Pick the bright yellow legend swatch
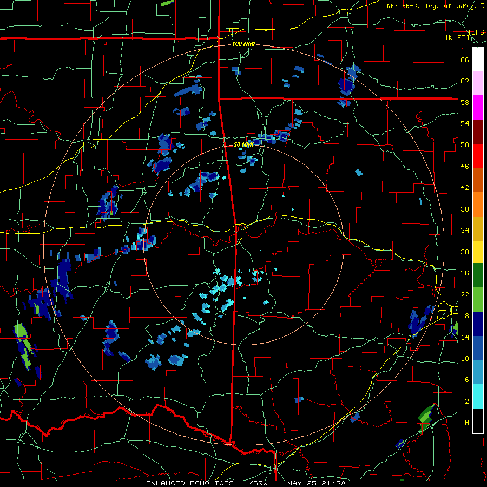Image resolution: width=487 pixels, height=487 pixels. pyautogui.click(x=478, y=252)
